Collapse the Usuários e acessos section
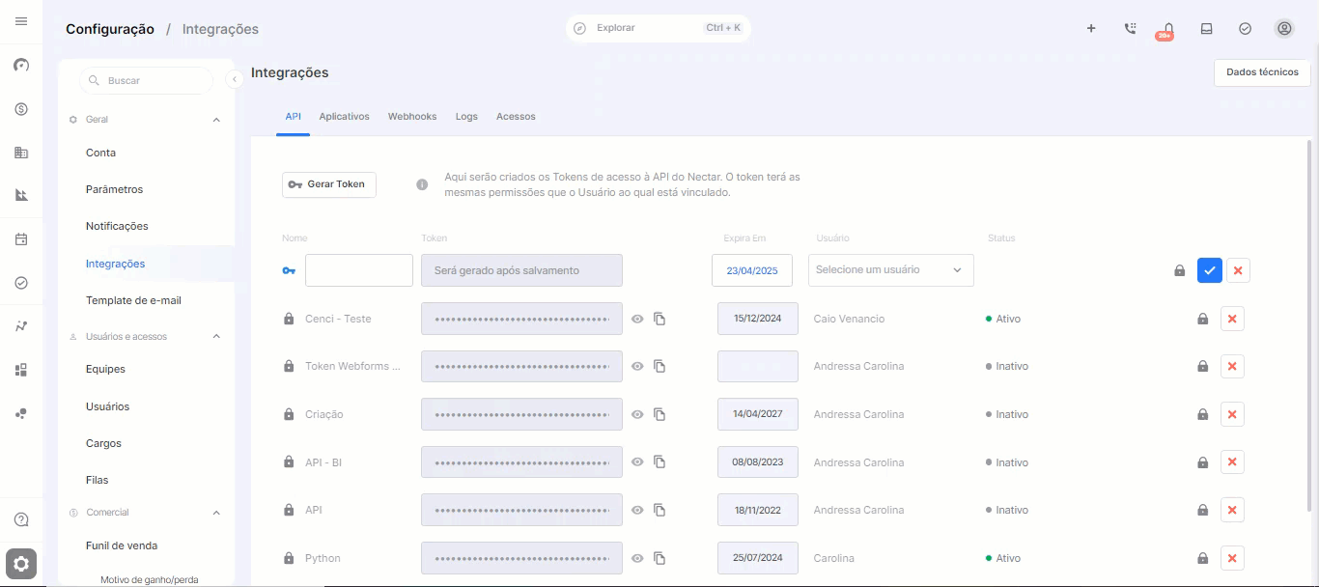Screen dimensions: 1319x587 click(216, 337)
